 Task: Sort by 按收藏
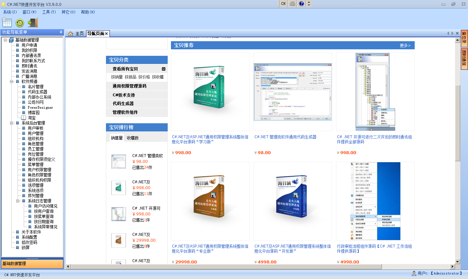158,77
